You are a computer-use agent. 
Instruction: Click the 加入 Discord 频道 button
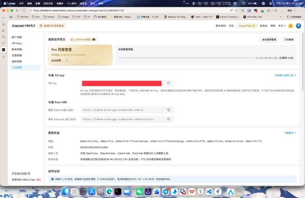click(83, 40)
